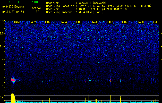The width and height of the screenshot is (162, 103).
Task: Click the 0454 time marker
Action: click(x=64, y=22)
